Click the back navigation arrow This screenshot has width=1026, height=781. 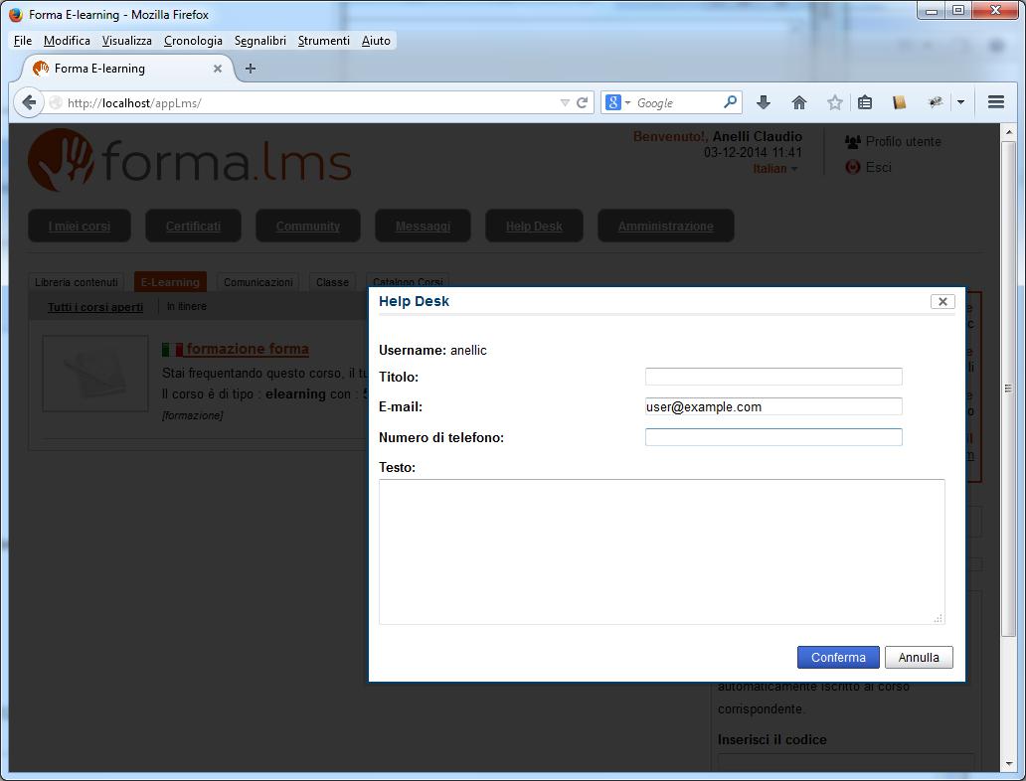pyautogui.click(x=30, y=102)
